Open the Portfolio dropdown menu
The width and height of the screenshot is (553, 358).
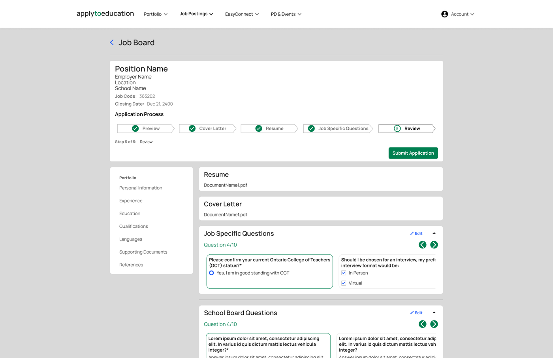[x=156, y=14]
